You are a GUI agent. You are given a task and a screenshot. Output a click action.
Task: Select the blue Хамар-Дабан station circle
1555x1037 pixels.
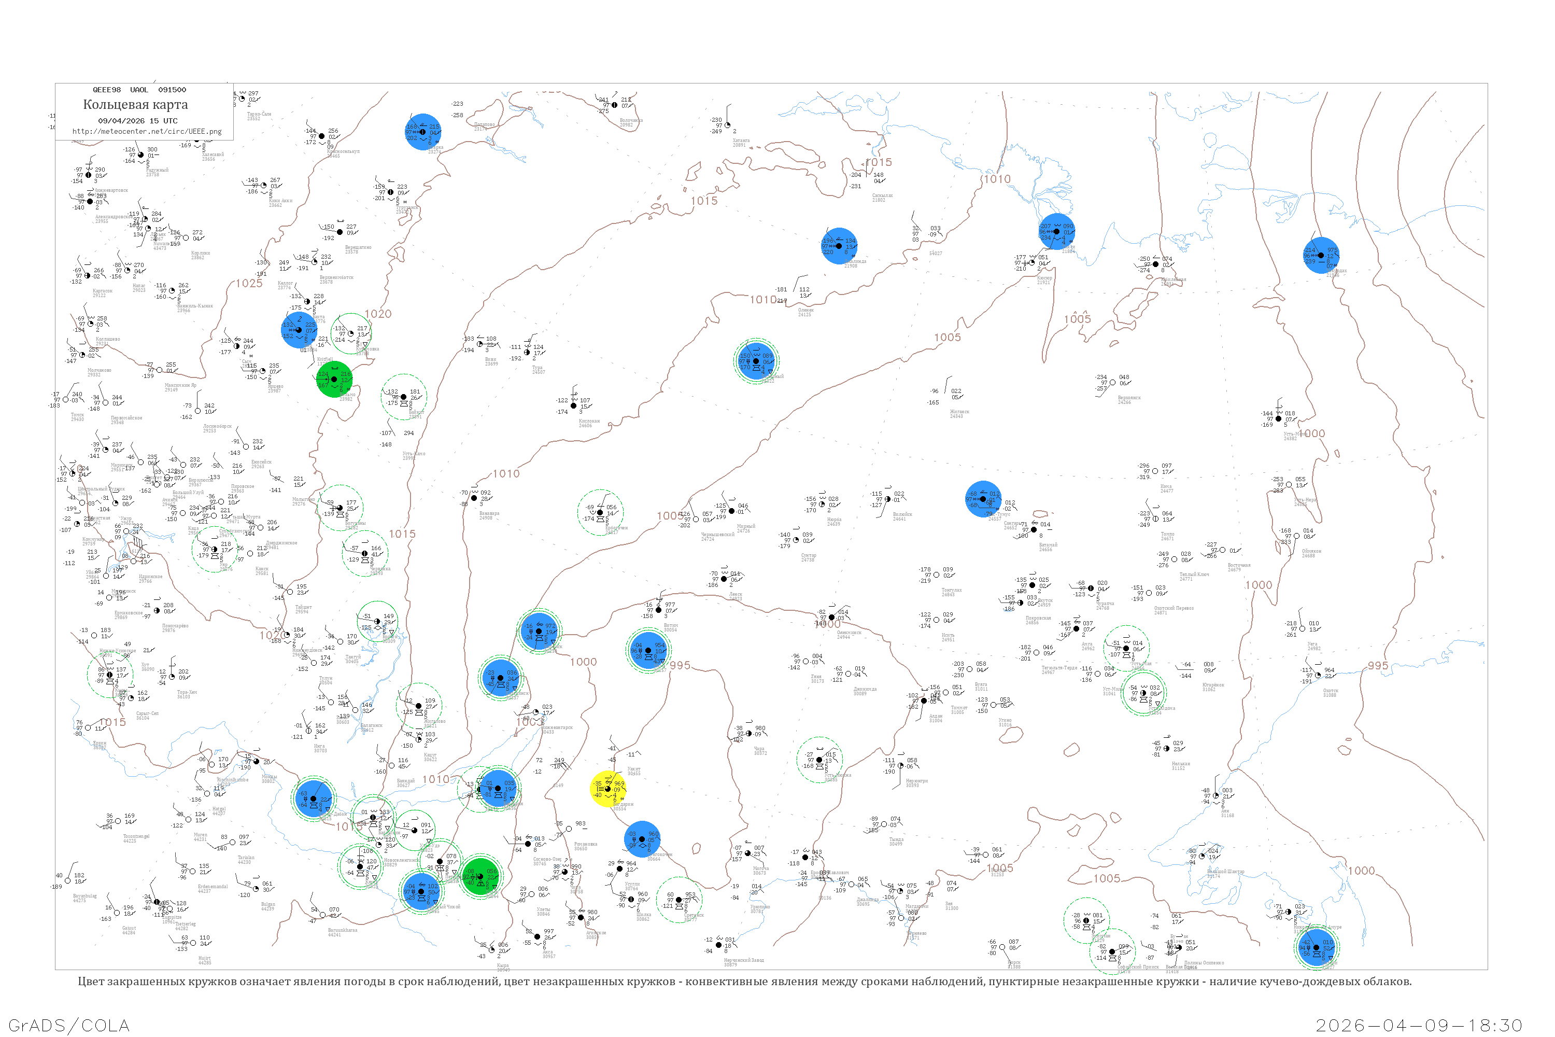(x=314, y=799)
